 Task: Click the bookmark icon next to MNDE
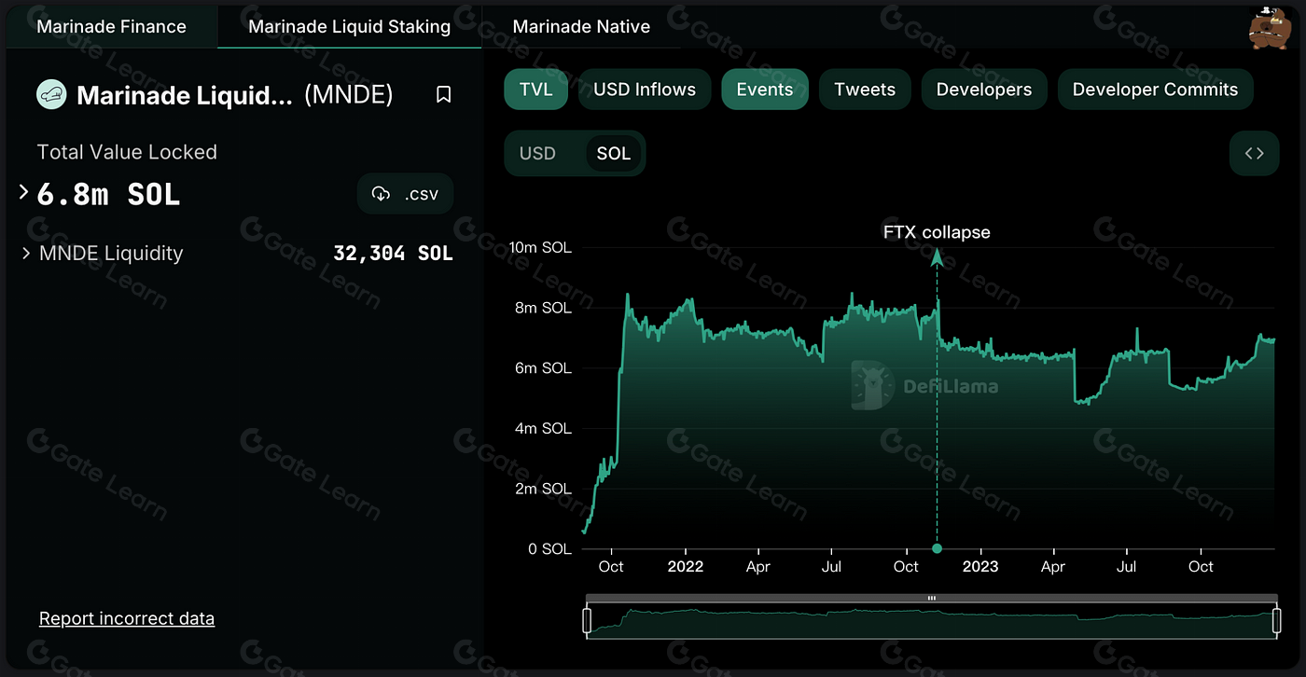pos(444,95)
